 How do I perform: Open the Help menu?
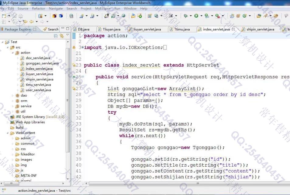144,9
